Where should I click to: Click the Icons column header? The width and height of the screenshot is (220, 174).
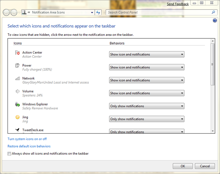(18, 43)
